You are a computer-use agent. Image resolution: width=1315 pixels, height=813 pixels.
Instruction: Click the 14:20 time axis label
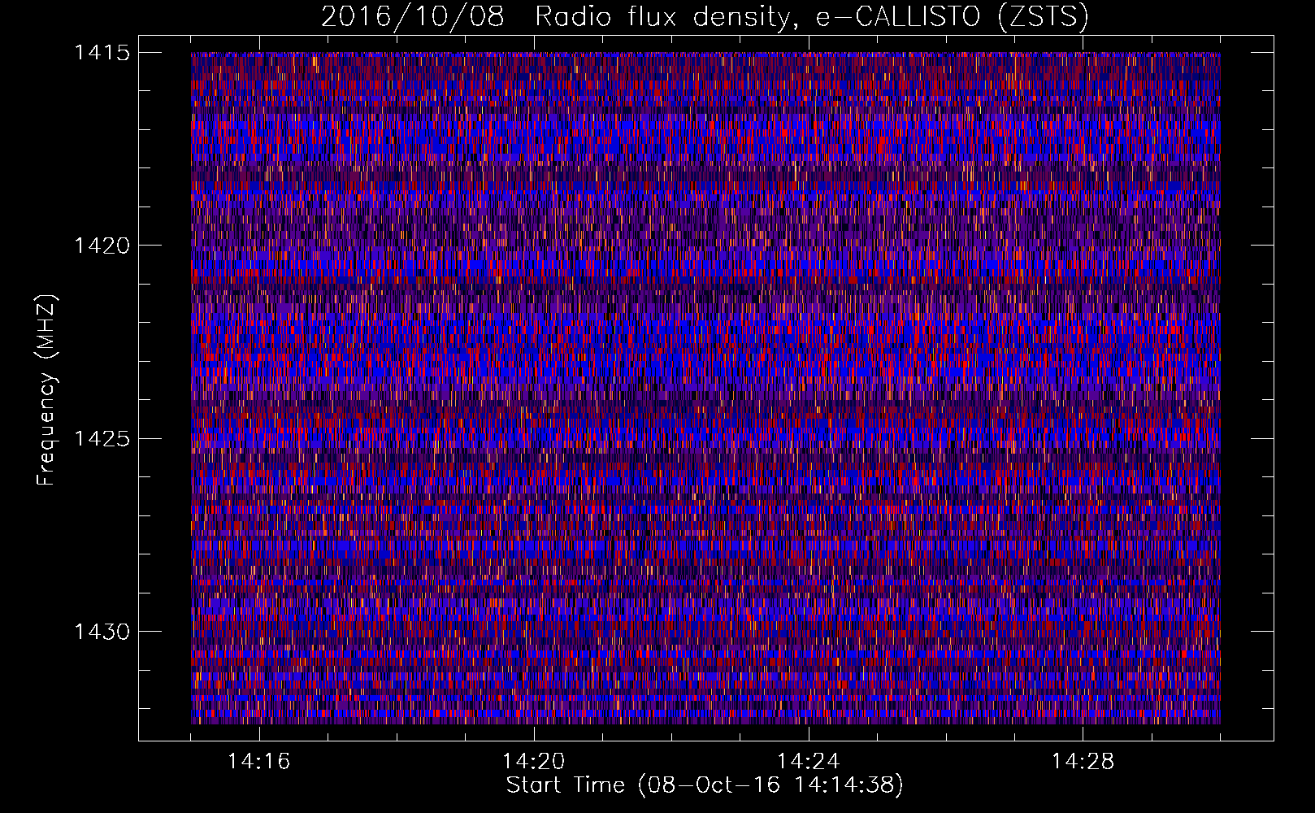pos(534,762)
